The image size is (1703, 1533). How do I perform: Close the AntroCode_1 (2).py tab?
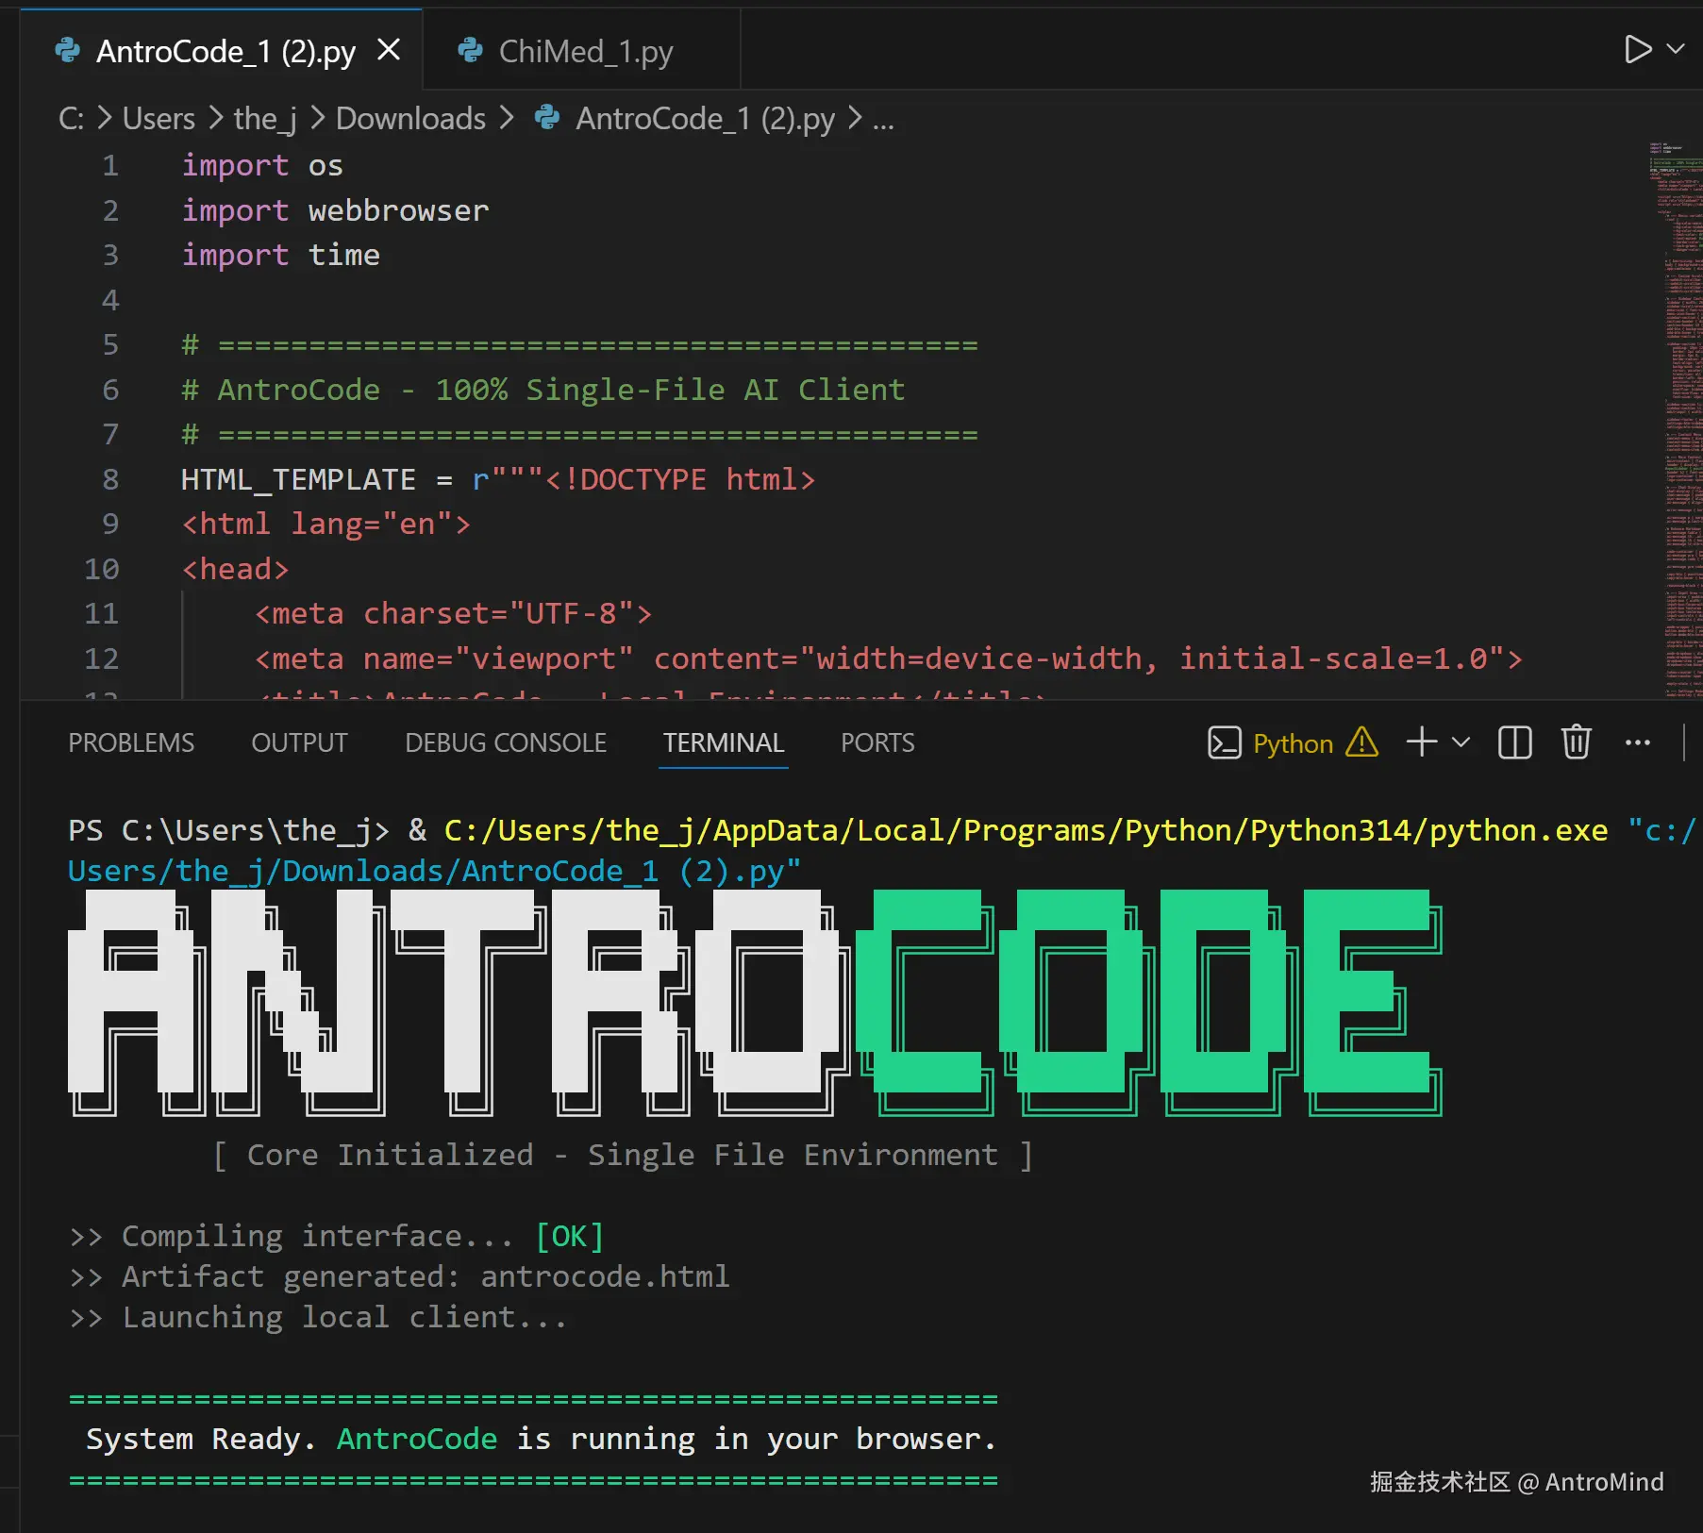(389, 50)
